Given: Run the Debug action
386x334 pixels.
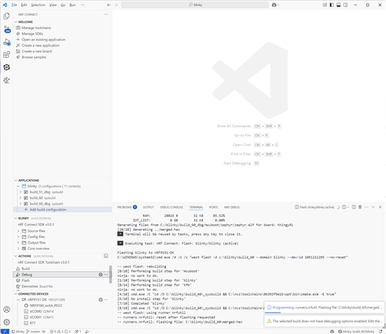Looking at the screenshot, I should click(x=27, y=275).
